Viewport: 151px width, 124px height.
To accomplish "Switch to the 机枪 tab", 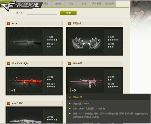I will (71, 4).
